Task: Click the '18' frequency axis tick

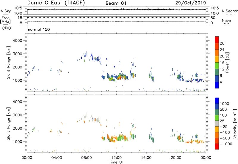Action: point(20,18)
